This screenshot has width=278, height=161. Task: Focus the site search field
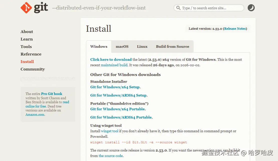click(209, 8)
